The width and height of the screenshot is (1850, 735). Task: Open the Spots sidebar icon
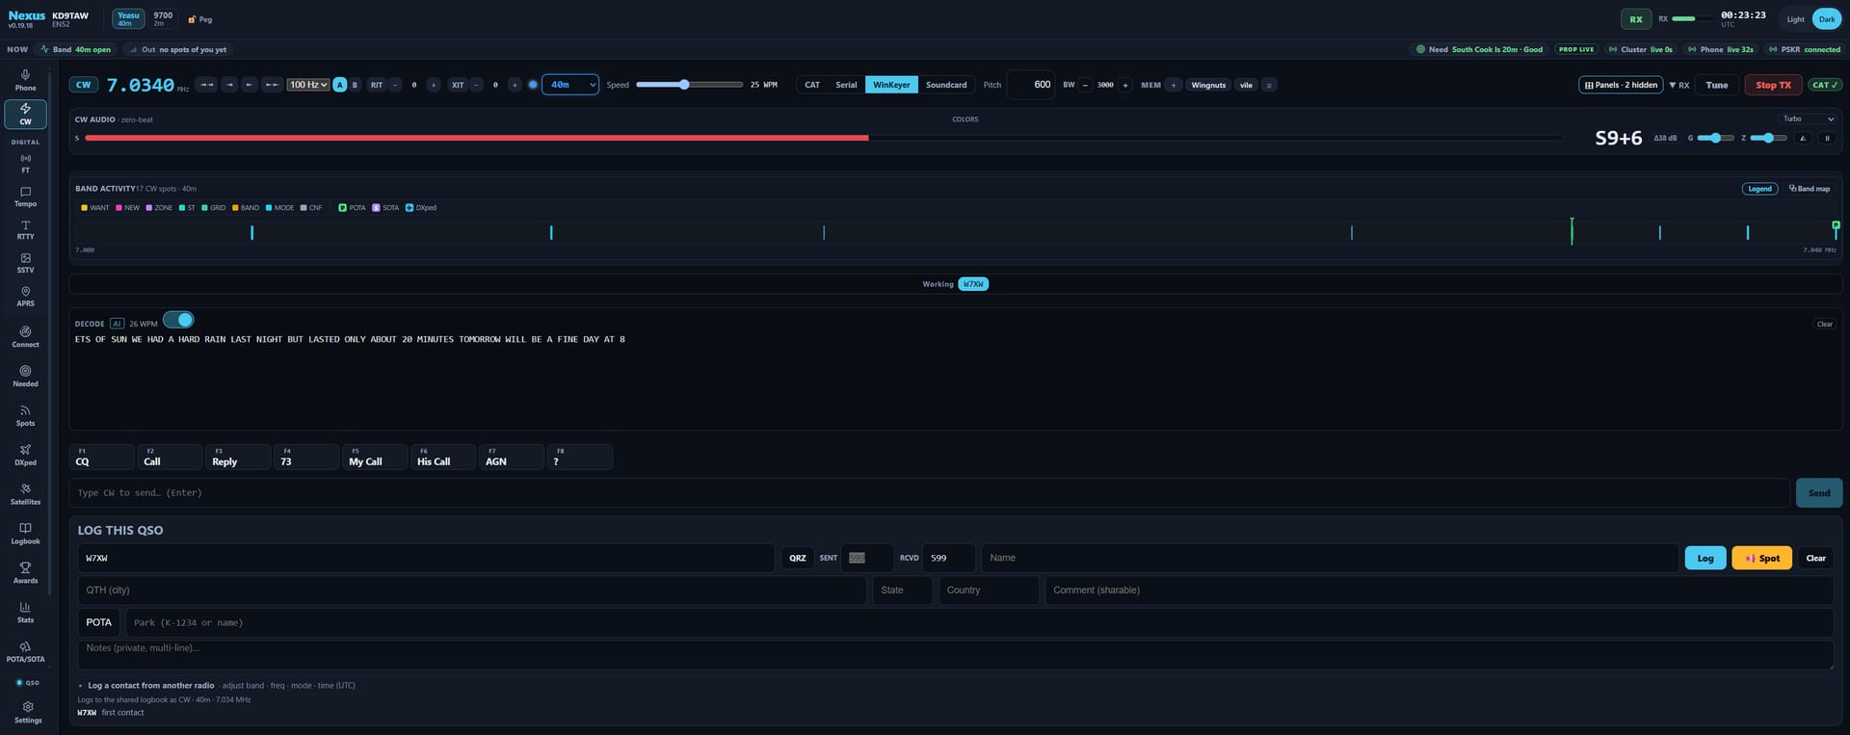click(25, 415)
